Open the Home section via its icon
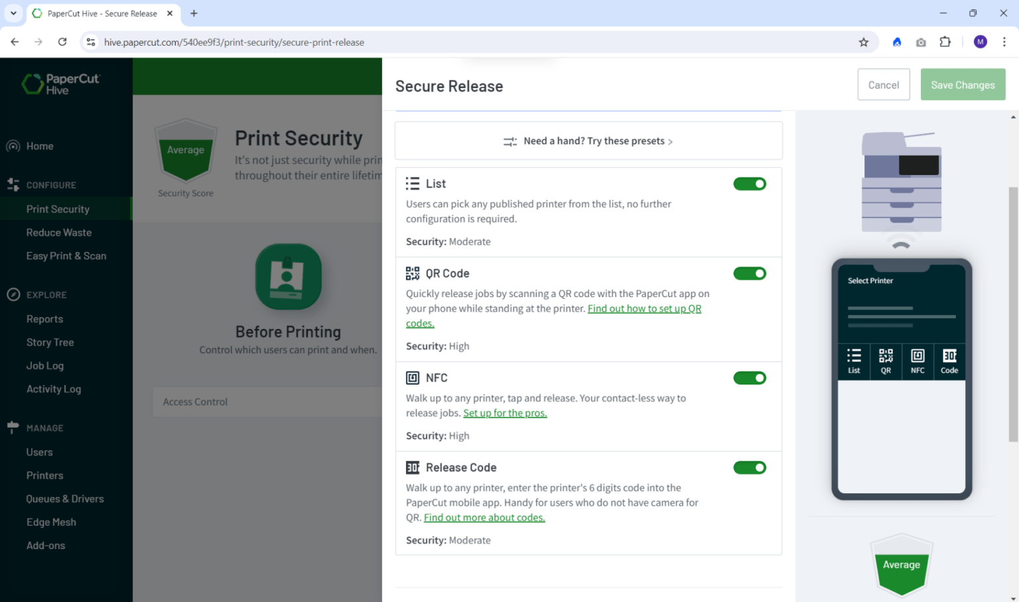1019x602 pixels. [x=13, y=146]
